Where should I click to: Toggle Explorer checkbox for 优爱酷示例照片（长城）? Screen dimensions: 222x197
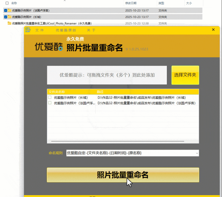6,17
